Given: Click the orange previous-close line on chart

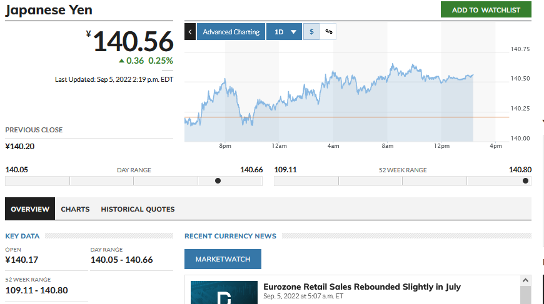Looking at the screenshot, I should pyautogui.click(x=347, y=117).
